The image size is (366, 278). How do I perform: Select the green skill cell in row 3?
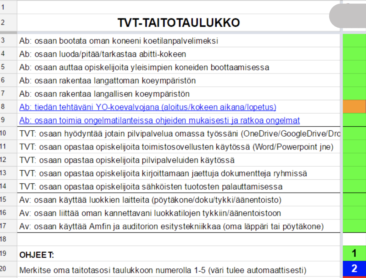354,41
